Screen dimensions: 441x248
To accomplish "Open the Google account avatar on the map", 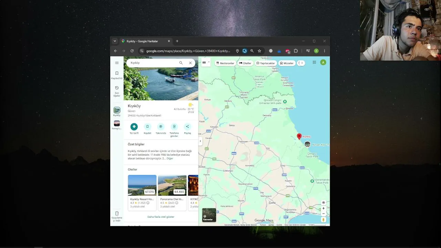I will coord(323,62).
